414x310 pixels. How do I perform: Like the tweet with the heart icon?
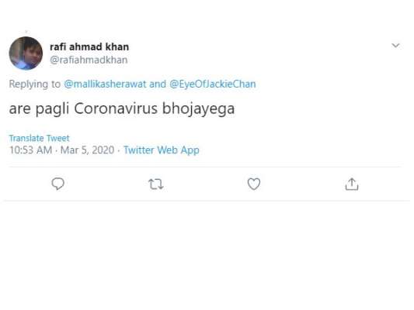click(x=254, y=184)
